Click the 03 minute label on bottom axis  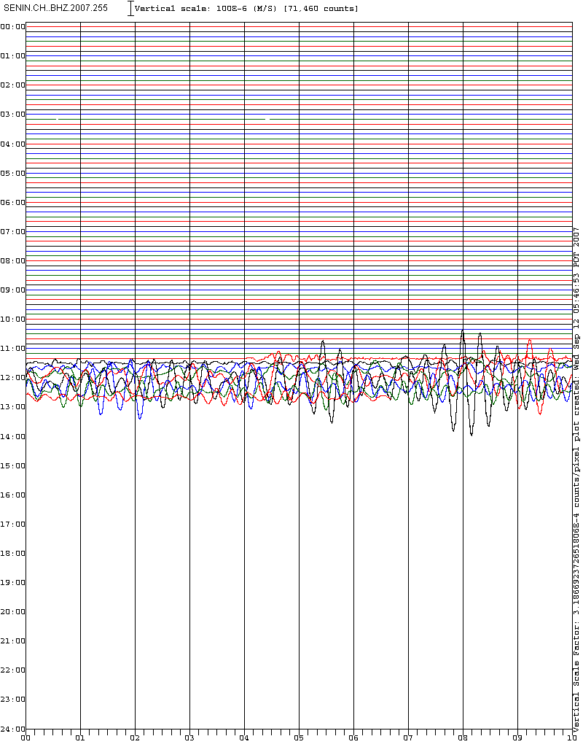[190, 738]
